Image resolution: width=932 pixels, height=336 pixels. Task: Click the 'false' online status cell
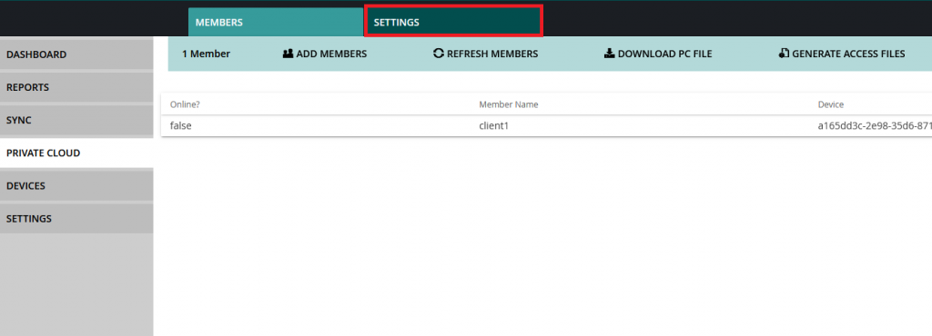(x=181, y=125)
